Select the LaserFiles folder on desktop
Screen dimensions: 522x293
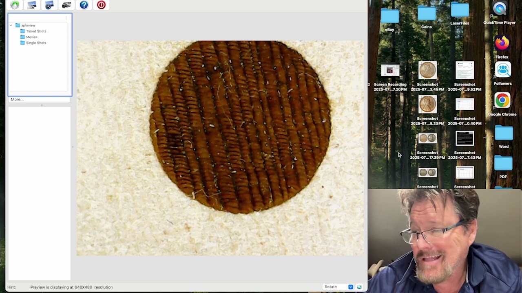point(460,13)
